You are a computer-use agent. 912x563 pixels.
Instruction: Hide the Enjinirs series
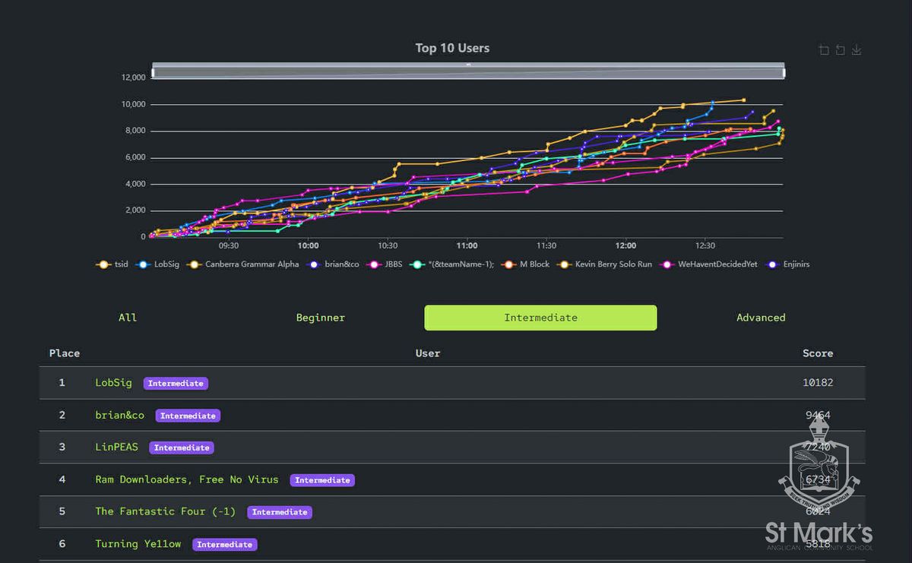(787, 264)
